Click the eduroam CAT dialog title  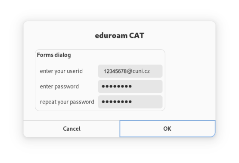coord(120,35)
